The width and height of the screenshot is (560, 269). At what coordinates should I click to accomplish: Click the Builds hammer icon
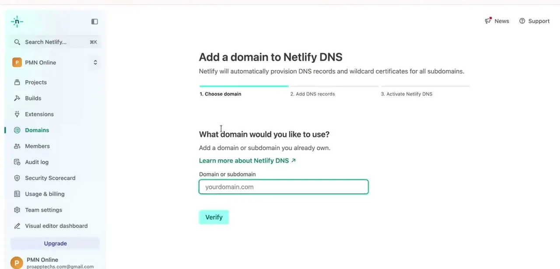[x=17, y=98]
